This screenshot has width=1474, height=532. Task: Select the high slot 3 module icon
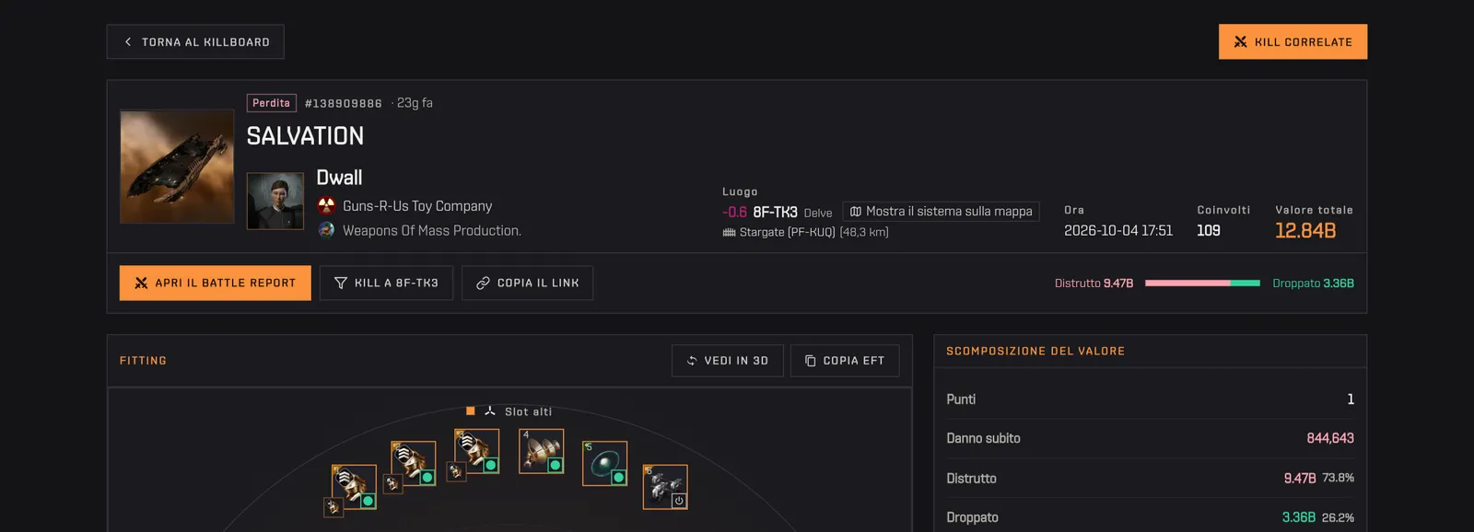click(x=477, y=451)
